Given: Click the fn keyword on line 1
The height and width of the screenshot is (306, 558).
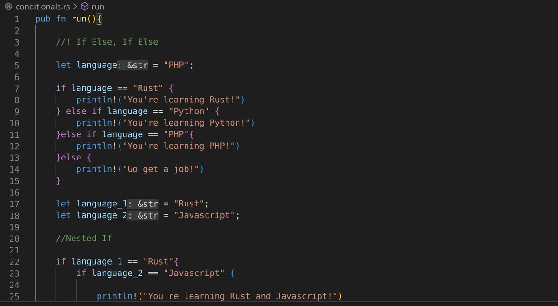Looking at the screenshot, I should click(61, 19).
